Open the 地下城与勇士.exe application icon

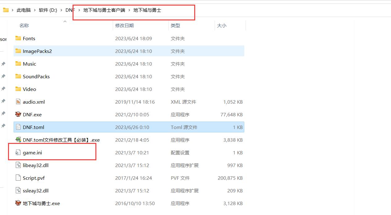18,203
